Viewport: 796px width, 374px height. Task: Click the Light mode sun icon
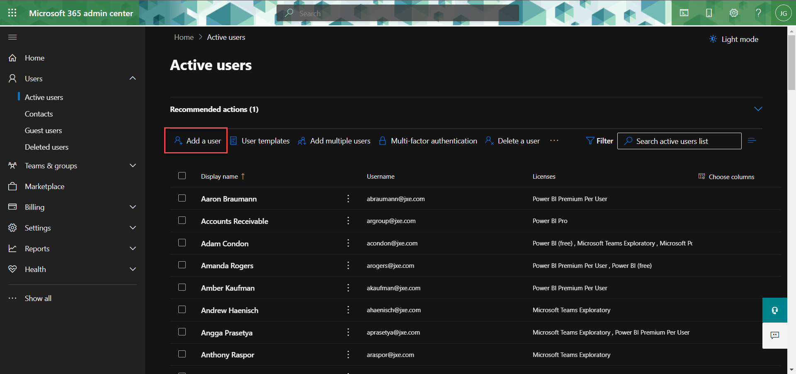coord(713,39)
